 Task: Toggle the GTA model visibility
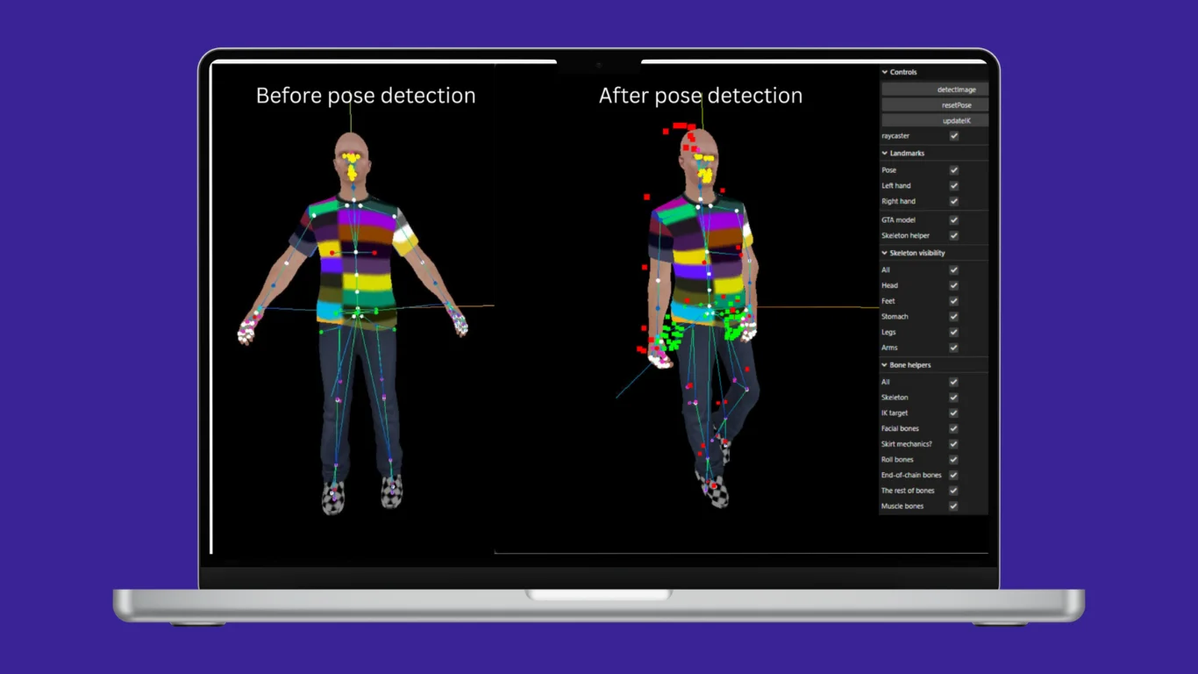[x=953, y=219]
